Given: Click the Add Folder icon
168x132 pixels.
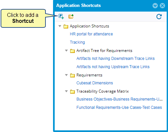Looking at the screenshot, I should (71, 17).
